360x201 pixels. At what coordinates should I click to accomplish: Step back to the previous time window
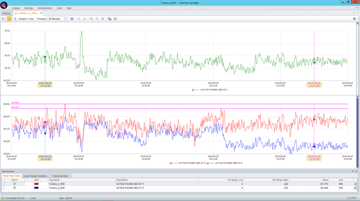pos(79,19)
